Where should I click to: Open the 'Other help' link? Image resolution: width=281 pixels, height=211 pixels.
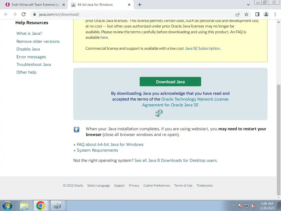[26, 72]
